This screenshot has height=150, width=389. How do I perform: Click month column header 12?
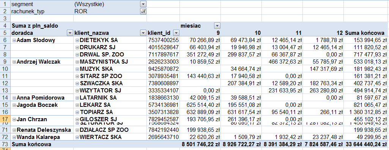coord(323,33)
